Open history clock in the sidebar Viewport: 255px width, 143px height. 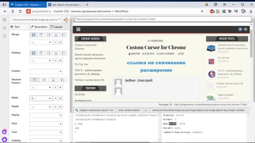point(4,36)
